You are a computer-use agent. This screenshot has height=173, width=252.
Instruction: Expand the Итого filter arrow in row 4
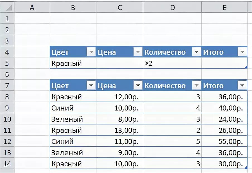point(242,52)
